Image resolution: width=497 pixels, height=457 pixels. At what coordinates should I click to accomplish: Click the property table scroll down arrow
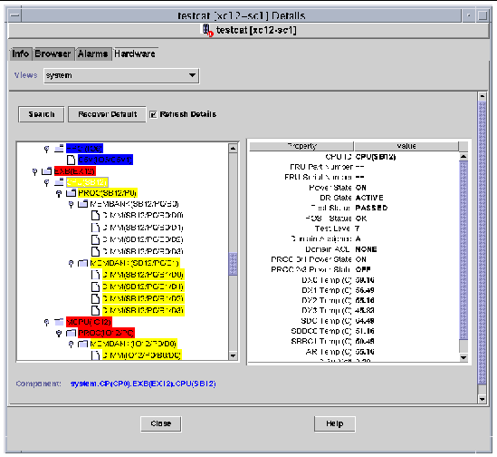464,357
